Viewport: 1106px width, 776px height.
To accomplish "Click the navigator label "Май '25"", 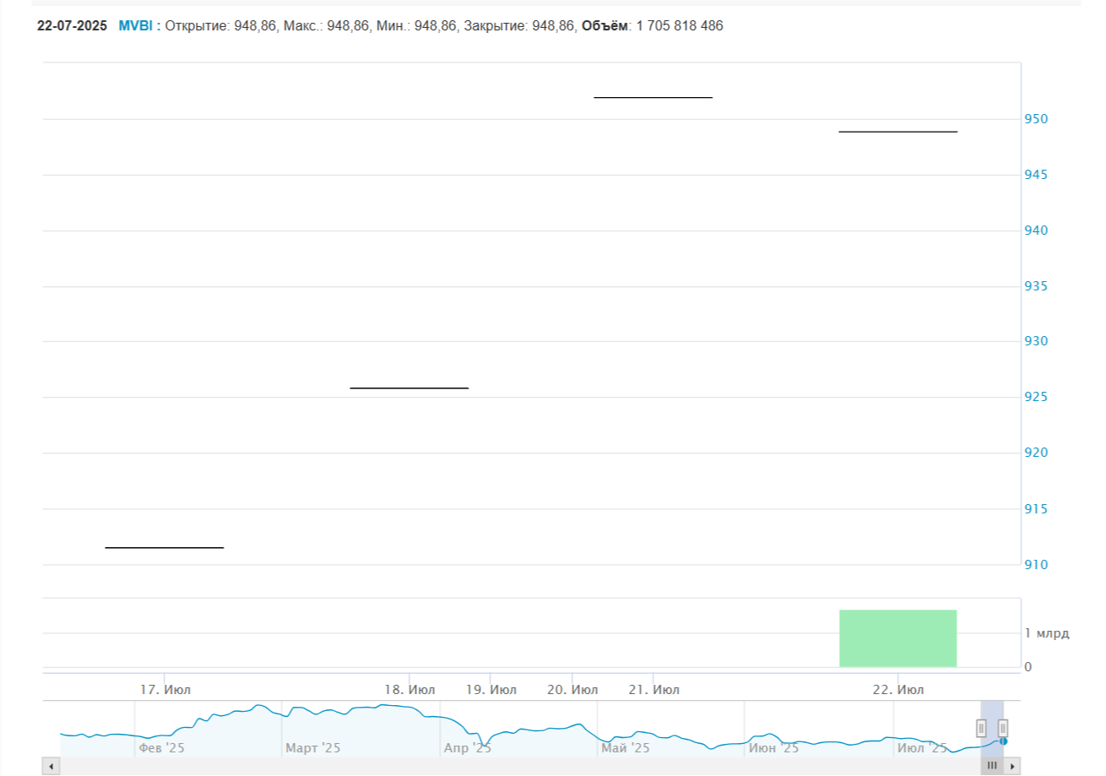I will (x=626, y=748).
